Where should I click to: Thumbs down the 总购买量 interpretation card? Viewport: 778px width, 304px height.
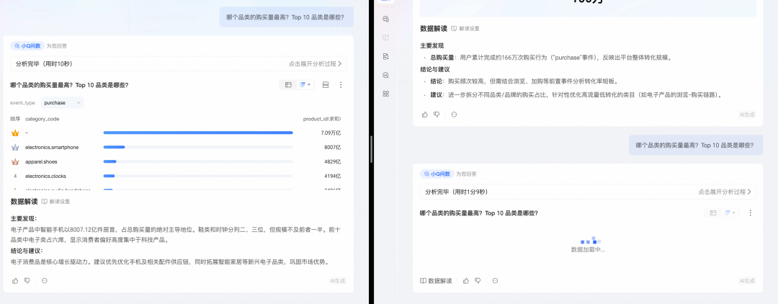tap(437, 114)
